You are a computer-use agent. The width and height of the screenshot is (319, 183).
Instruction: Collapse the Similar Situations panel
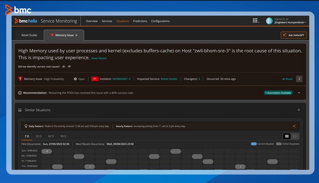point(298,110)
